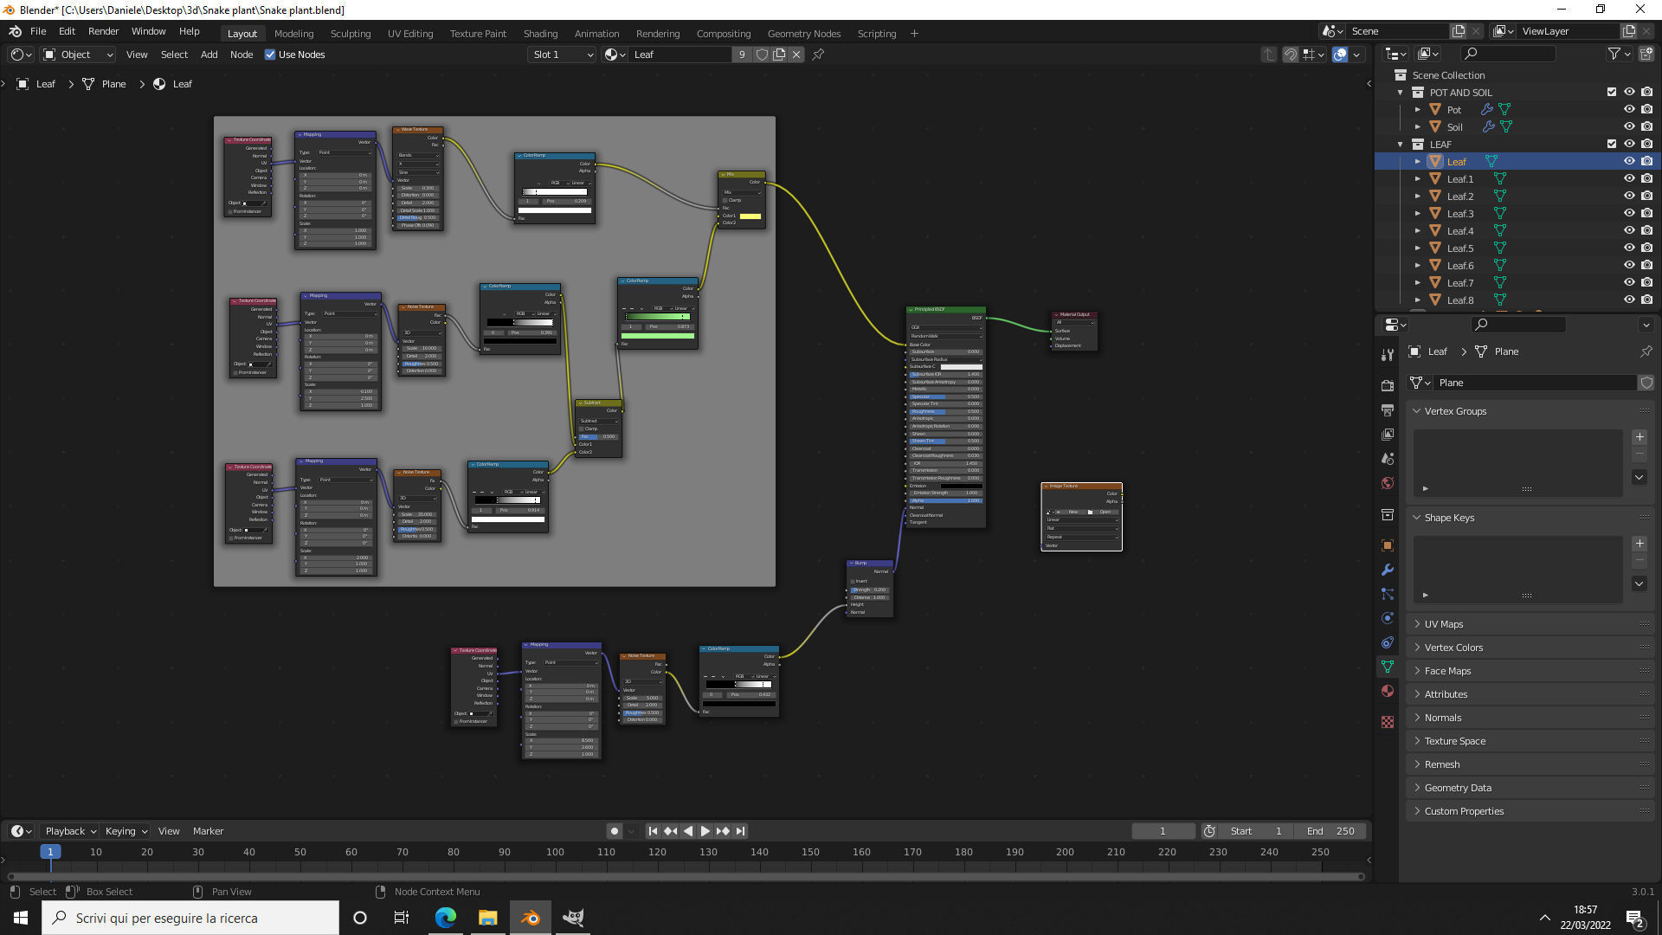1662x935 pixels.
Task: Click the pin icon in node editor header
Action: (818, 55)
